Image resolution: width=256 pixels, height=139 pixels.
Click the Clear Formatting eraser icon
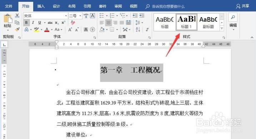(73, 22)
